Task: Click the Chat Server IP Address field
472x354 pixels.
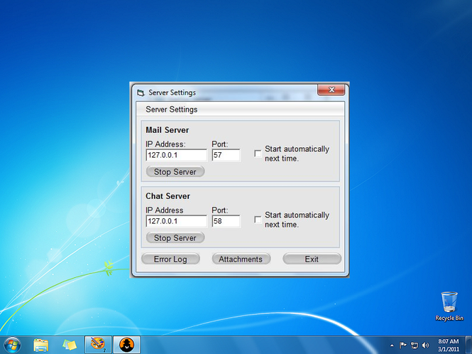Action: pyautogui.click(x=177, y=221)
